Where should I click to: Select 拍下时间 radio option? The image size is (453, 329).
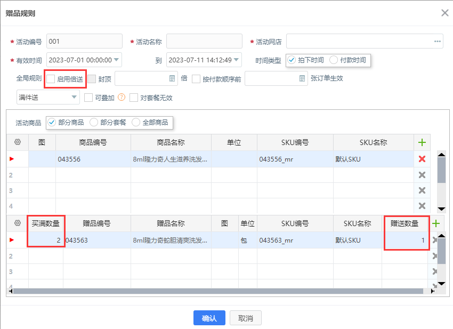[292, 60]
